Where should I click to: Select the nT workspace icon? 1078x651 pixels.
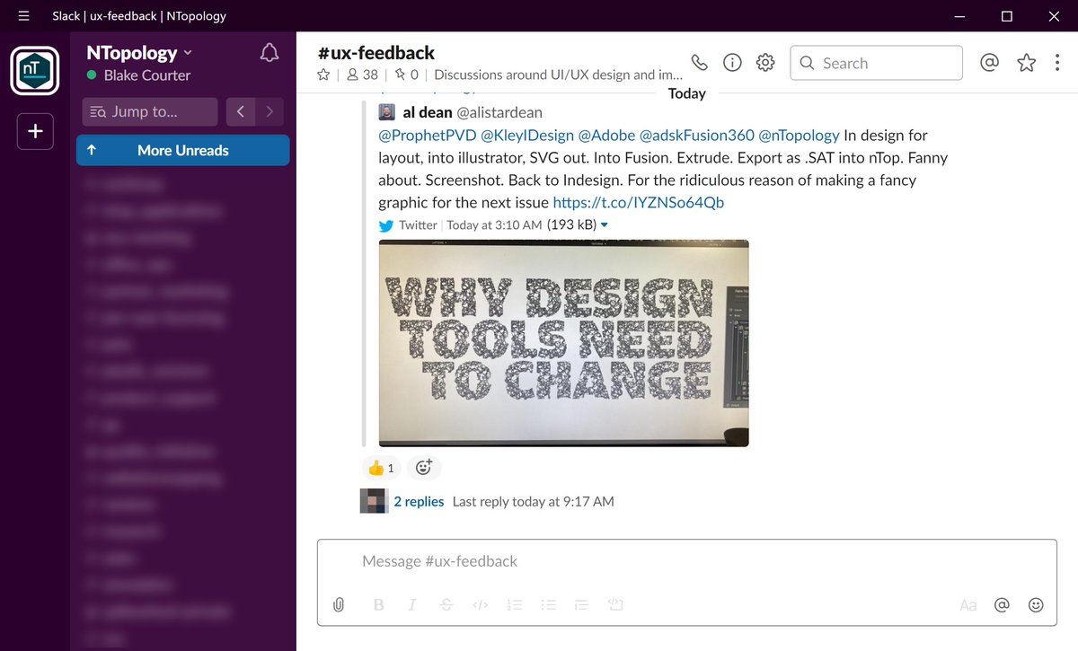click(x=35, y=71)
